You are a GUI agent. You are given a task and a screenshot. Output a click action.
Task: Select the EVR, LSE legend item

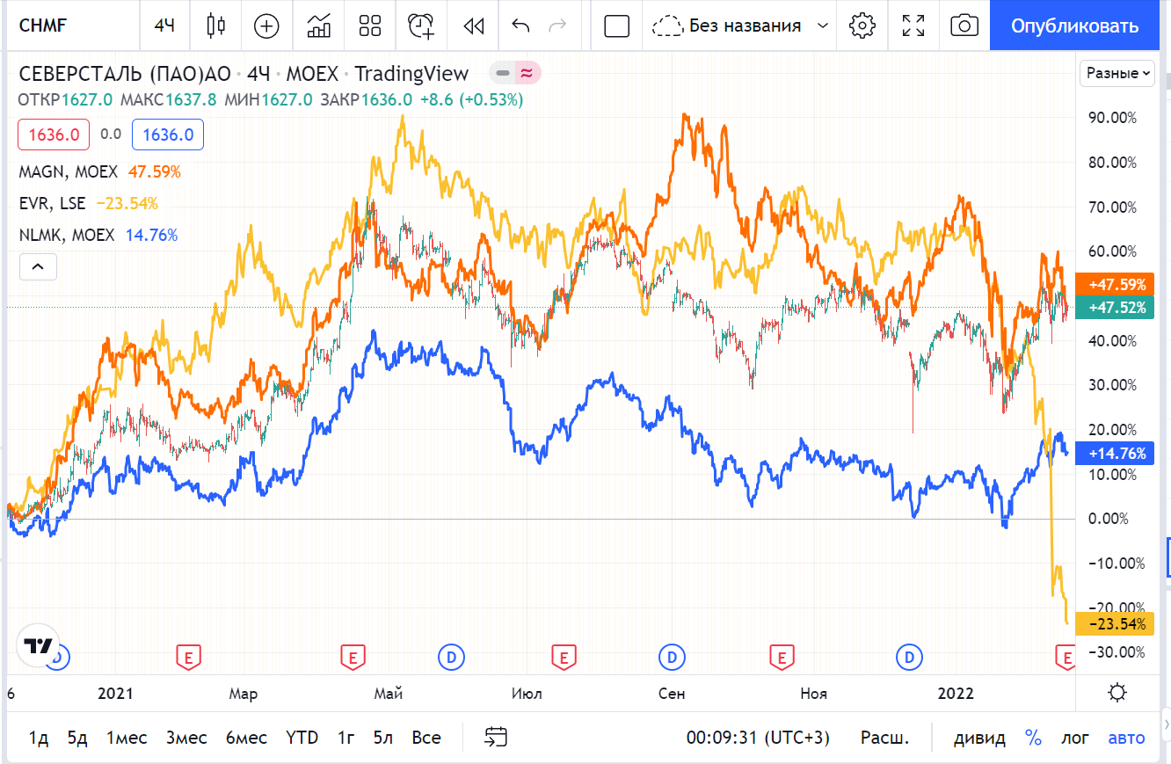point(53,203)
